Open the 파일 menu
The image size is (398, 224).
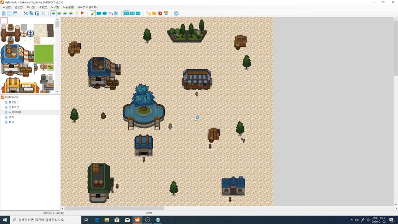point(7,7)
